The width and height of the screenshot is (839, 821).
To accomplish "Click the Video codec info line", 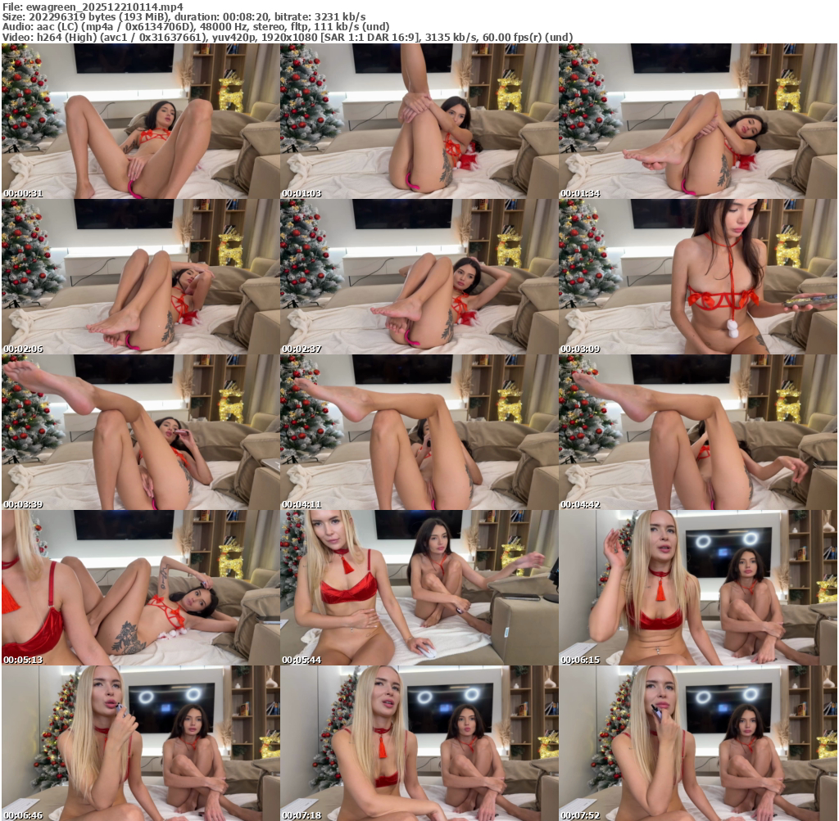I will (288, 37).
